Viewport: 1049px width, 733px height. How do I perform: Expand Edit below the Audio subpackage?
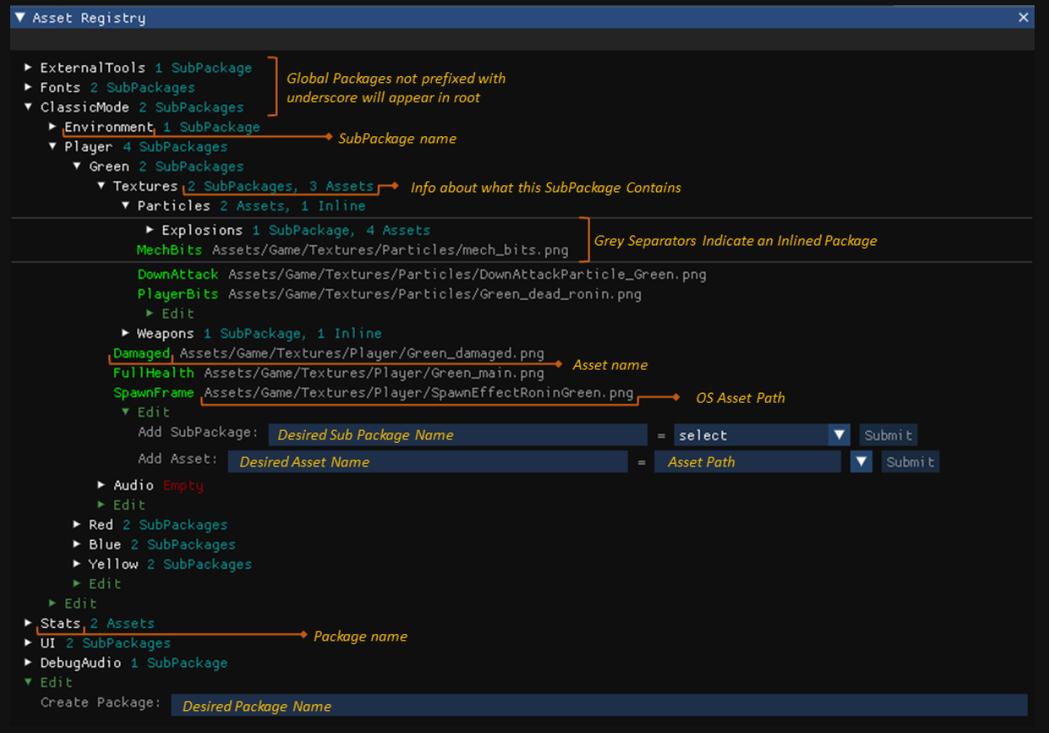(x=102, y=504)
